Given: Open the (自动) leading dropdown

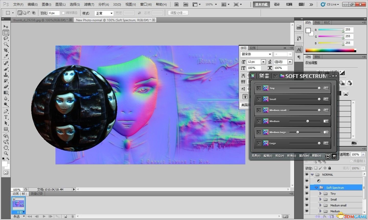Looking at the screenshot, I should (283, 62).
